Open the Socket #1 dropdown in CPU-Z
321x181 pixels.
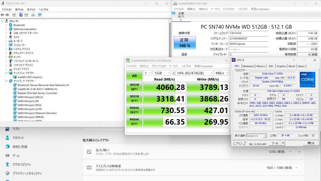point(256,136)
